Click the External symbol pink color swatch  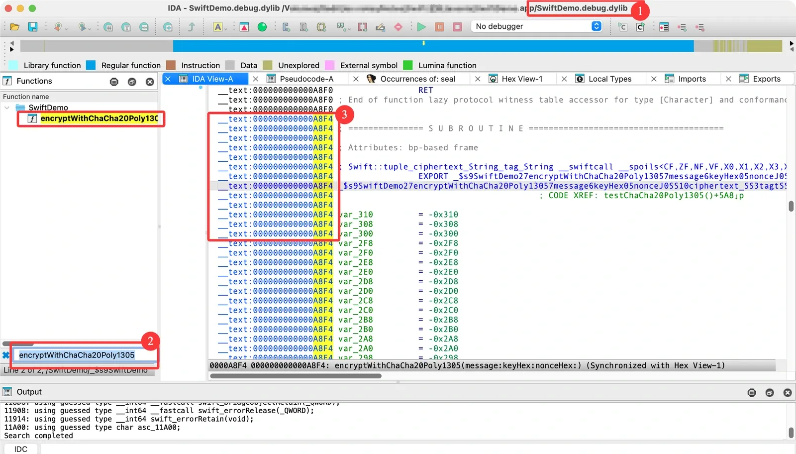click(x=329, y=65)
